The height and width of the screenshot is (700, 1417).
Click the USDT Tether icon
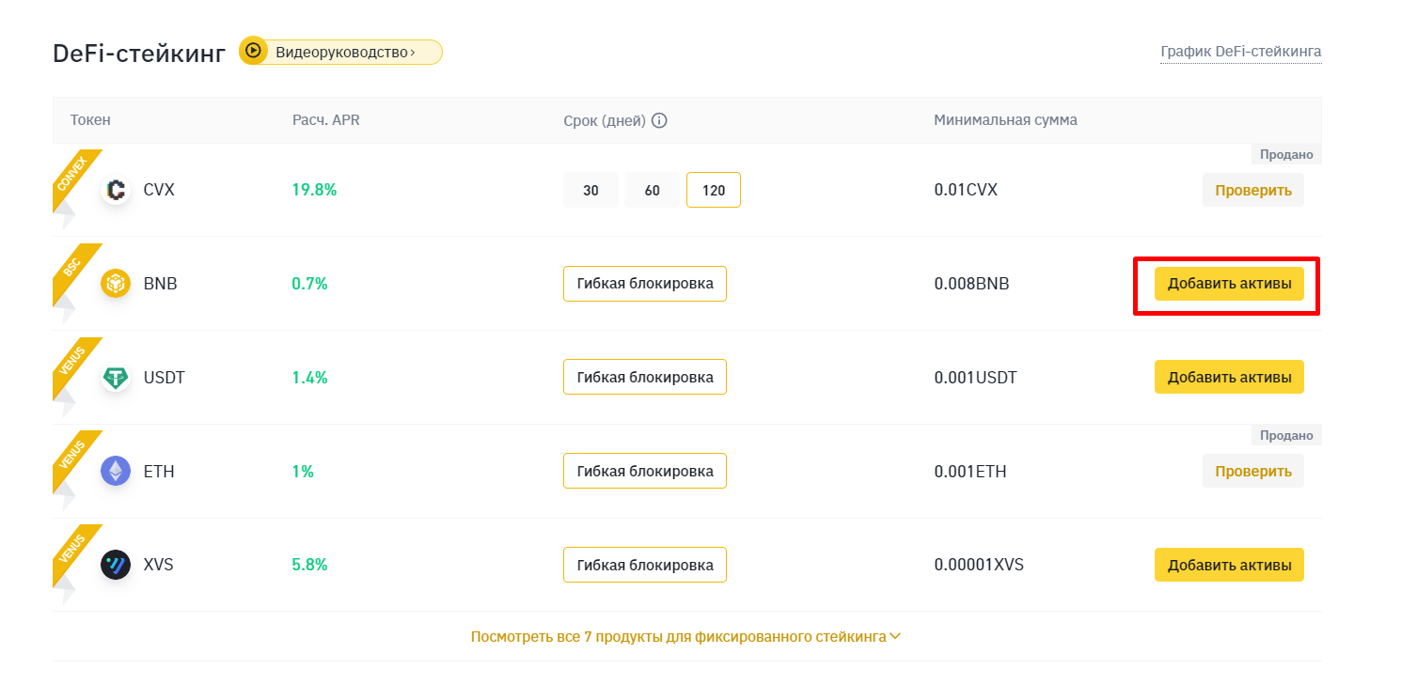point(116,378)
